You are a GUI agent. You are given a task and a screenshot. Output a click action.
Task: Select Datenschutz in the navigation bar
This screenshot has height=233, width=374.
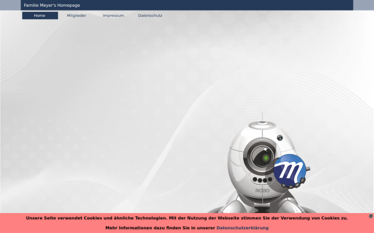[150, 16]
